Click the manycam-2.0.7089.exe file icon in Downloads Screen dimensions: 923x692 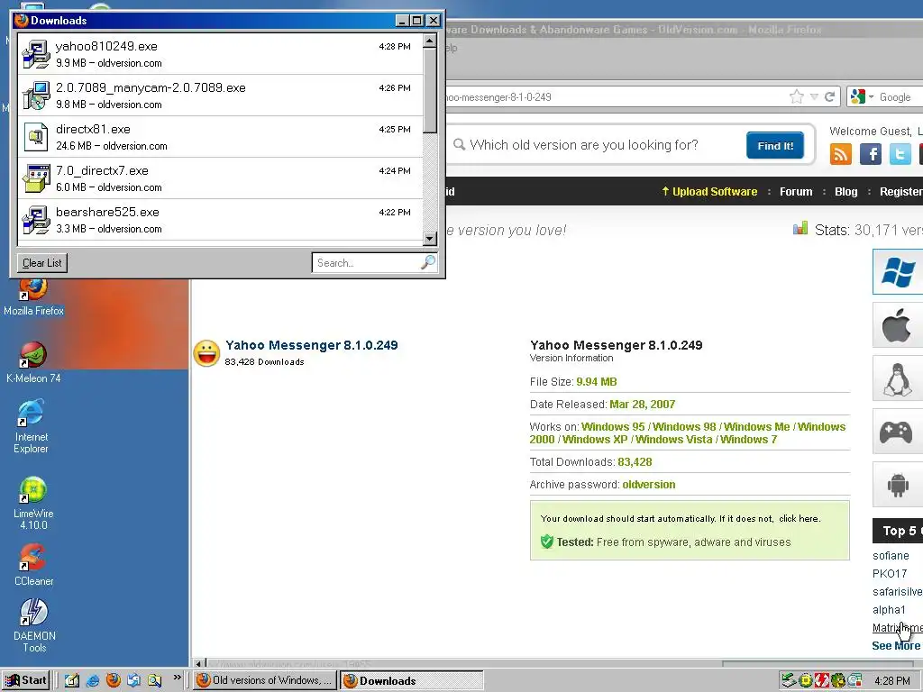[x=36, y=96]
